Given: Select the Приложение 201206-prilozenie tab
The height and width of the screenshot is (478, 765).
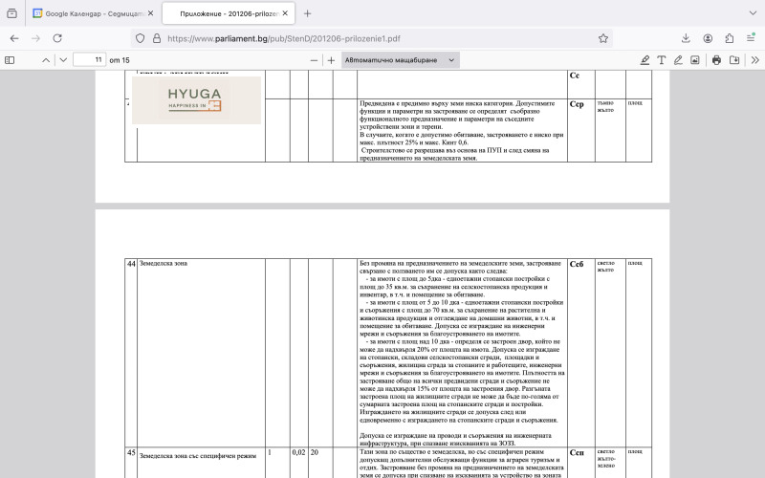Looking at the screenshot, I should pyautogui.click(x=228, y=13).
